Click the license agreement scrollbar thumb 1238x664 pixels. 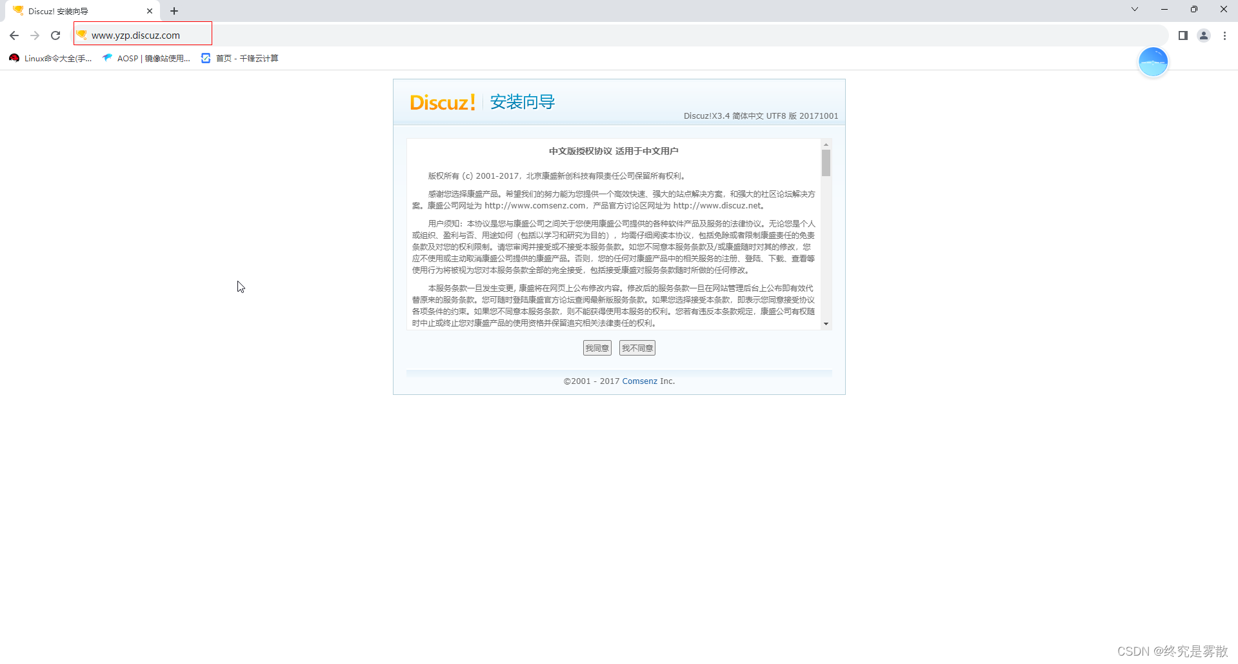pyautogui.click(x=826, y=163)
